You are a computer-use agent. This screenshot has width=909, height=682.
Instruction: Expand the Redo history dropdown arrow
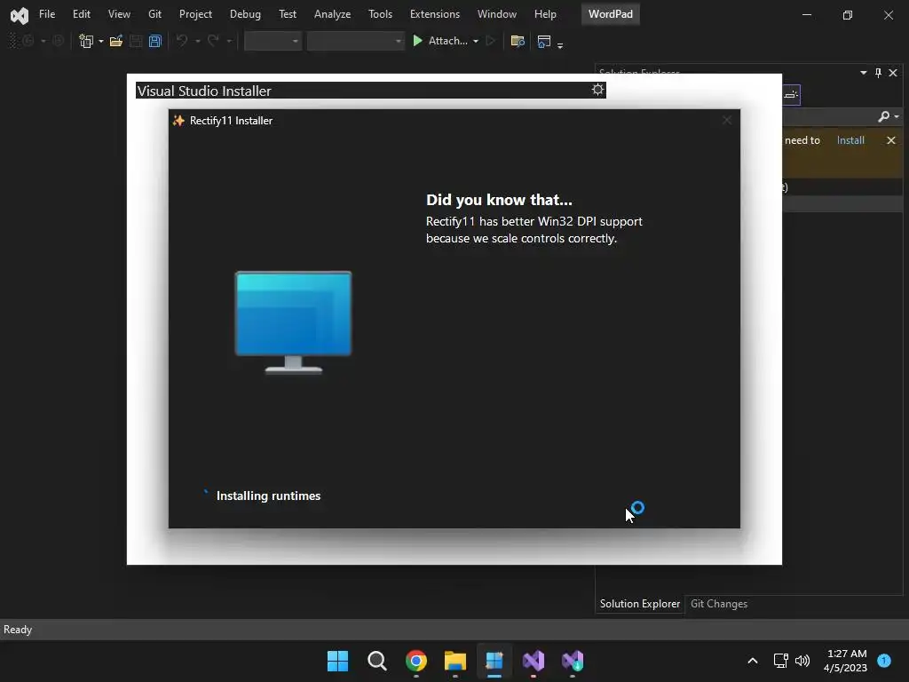click(x=229, y=41)
